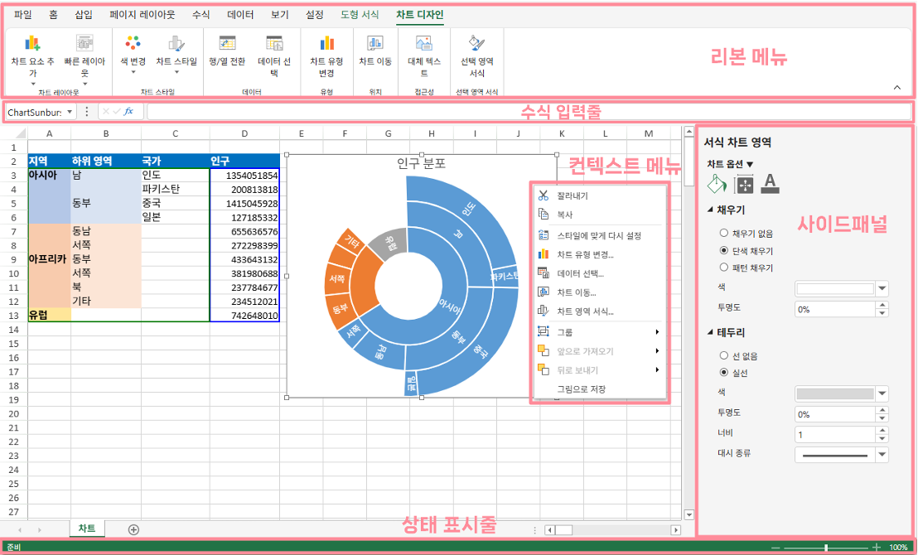
Task: Click the 차트 스타일 icon
Action: click(176, 43)
